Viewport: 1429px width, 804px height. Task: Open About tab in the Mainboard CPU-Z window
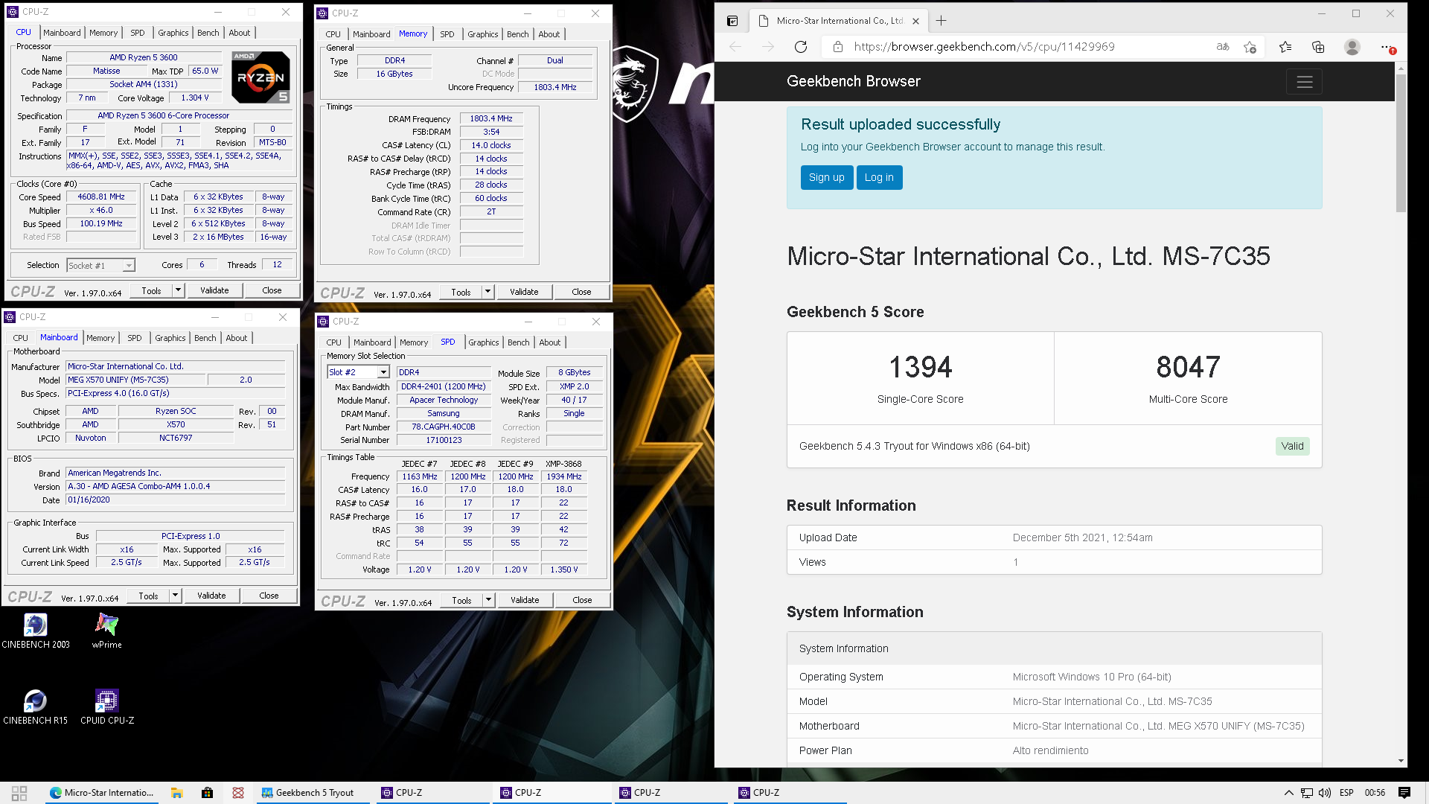click(x=237, y=338)
